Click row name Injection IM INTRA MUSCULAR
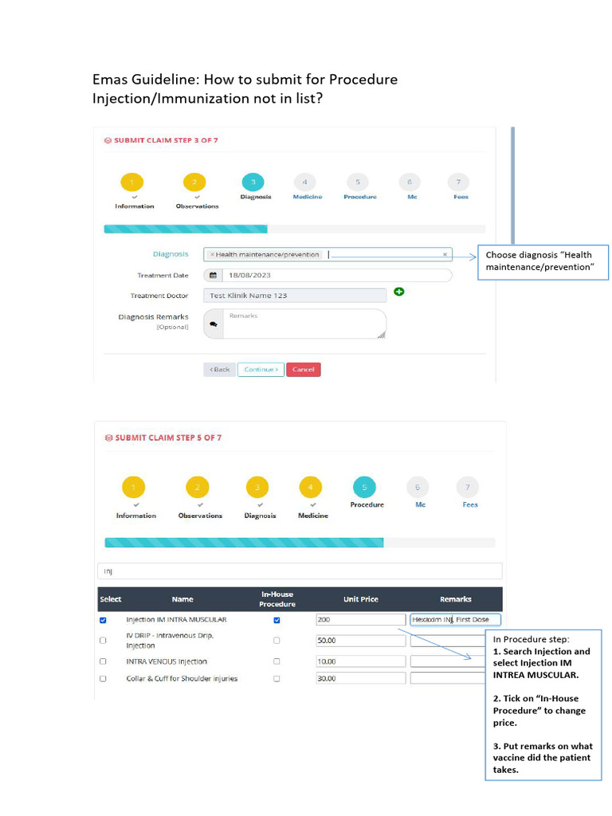Image resolution: width=612 pixels, height=816 pixels. coord(176,620)
